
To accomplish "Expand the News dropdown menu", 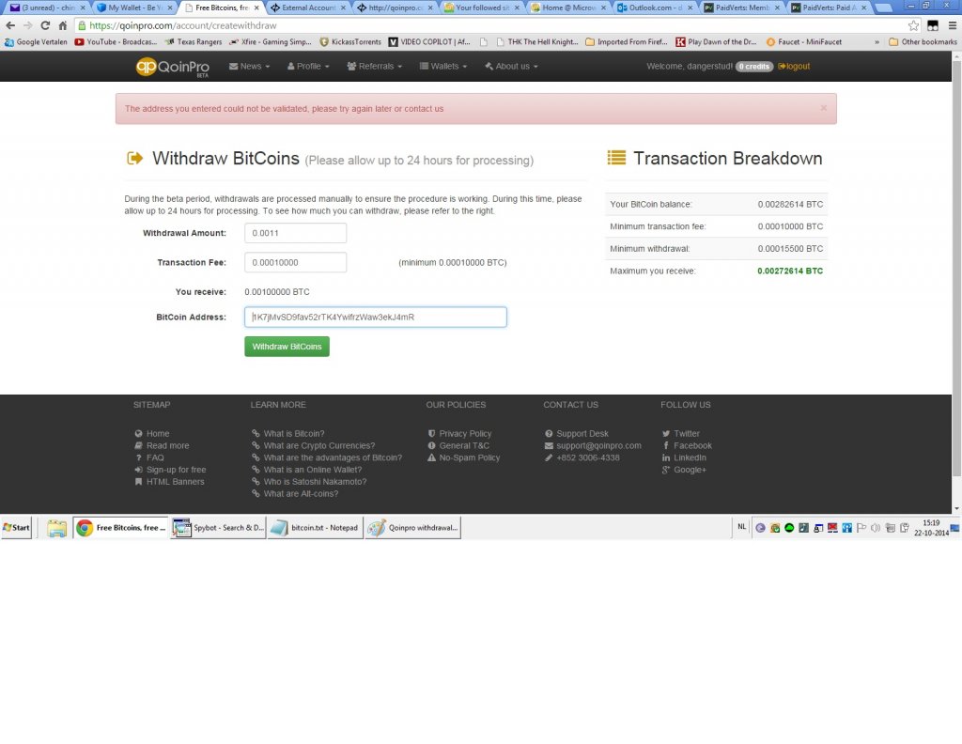I will click(249, 67).
